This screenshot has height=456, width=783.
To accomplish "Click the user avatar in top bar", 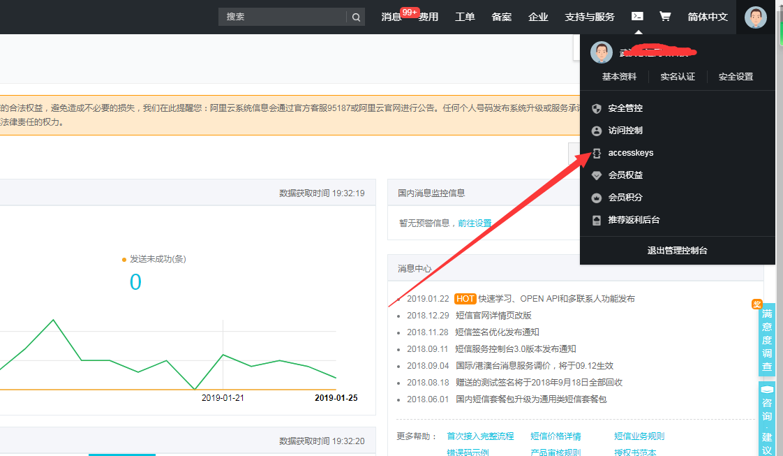I will coord(755,17).
